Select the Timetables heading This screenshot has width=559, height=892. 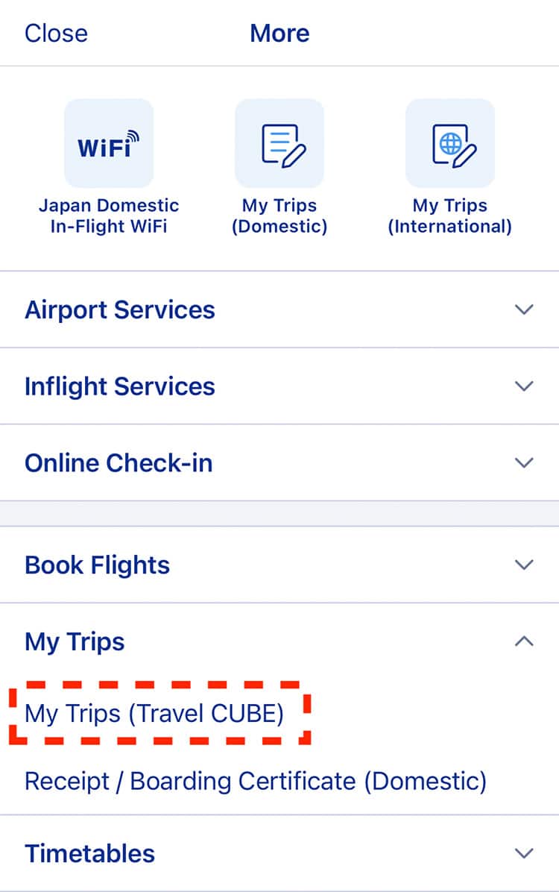90,854
